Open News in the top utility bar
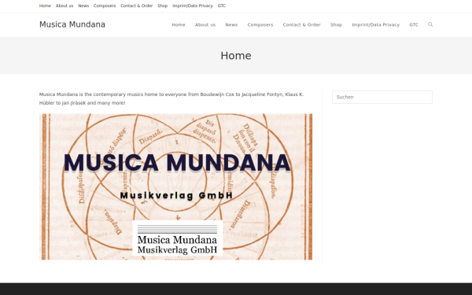Viewport: 472px width, 295px height. tap(83, 6)
